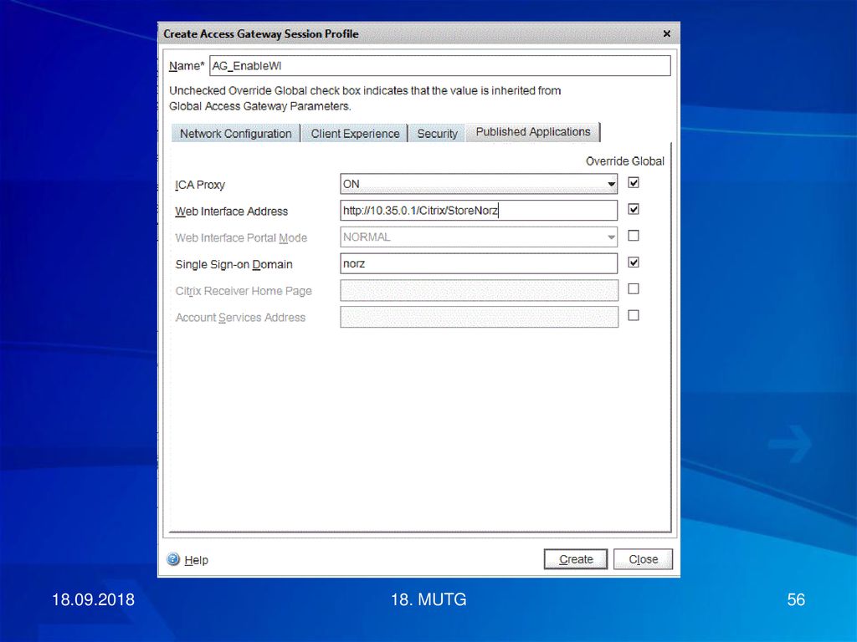
Task: Click the Single Sign-on Domain label
Action: point(234,264)
